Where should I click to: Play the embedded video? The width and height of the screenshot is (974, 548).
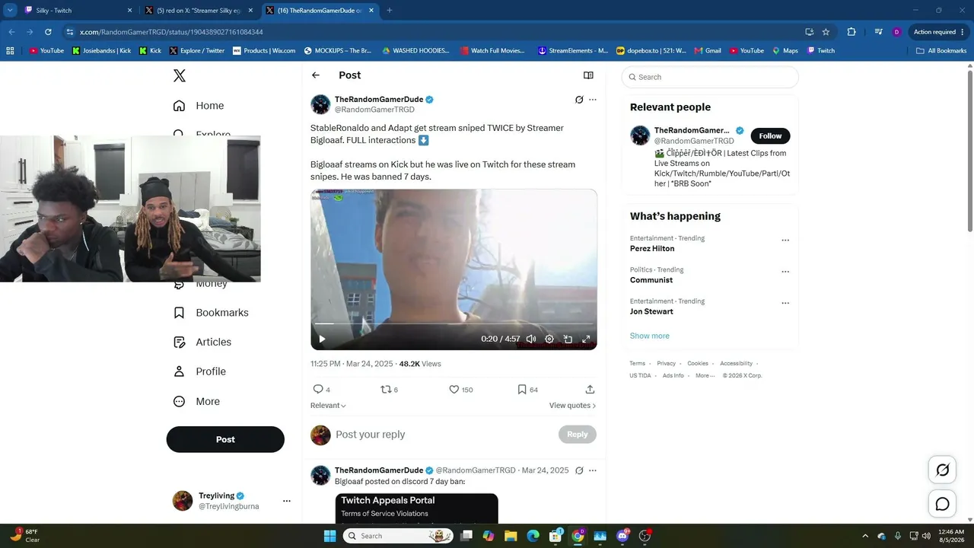pyautogui.click(x=322, y=339)
